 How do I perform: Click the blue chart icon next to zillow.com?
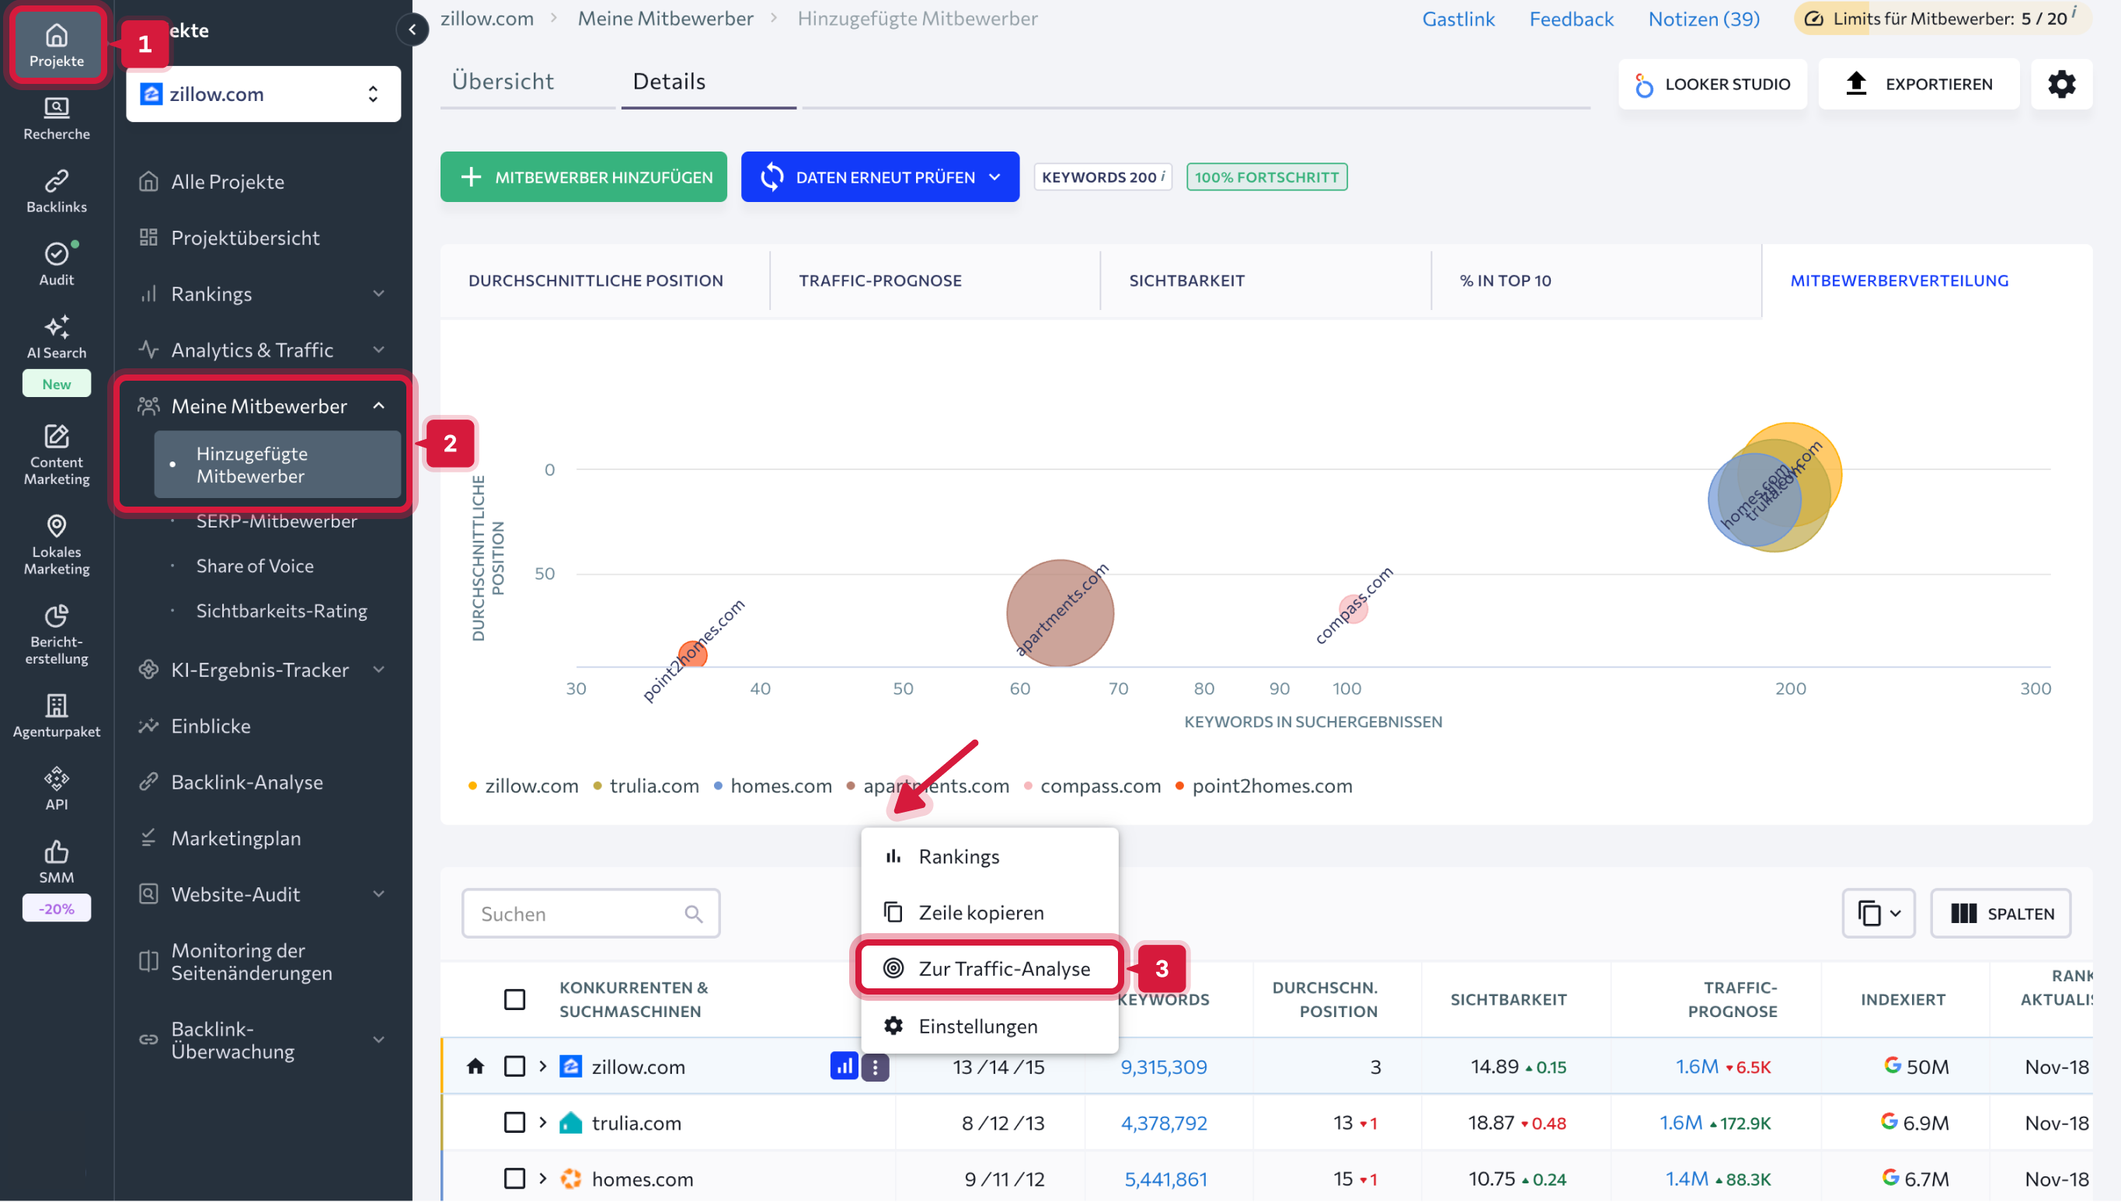pos(844,1067)
